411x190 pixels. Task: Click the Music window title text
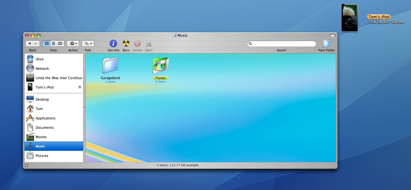coord(183,35)
